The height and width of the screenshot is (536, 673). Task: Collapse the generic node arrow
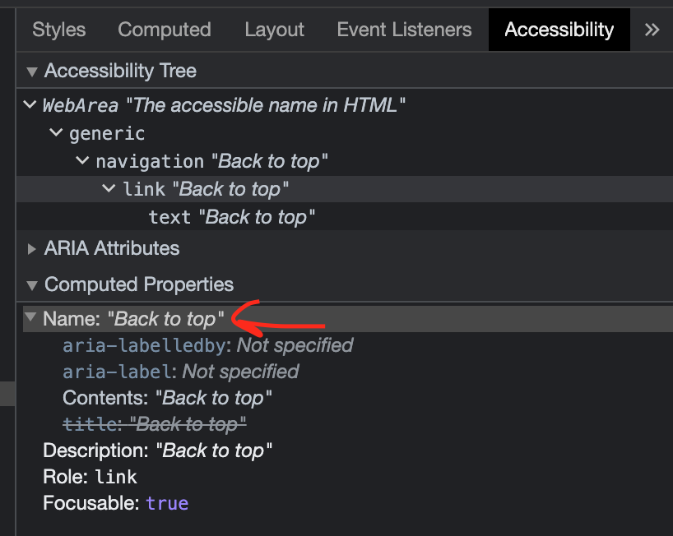57,133
